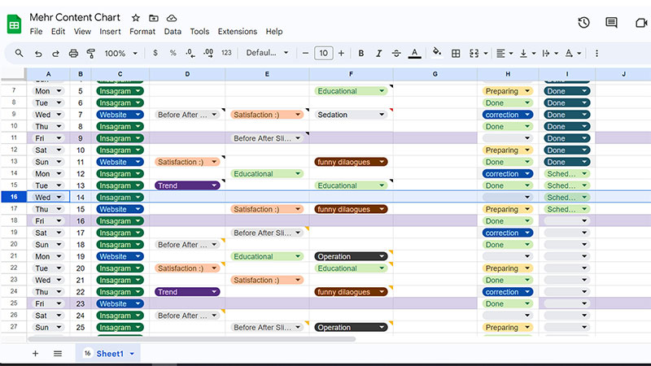Open Website dropdown in row 25
This screenshot has height=366, width=651.
(x=138, y=303)
